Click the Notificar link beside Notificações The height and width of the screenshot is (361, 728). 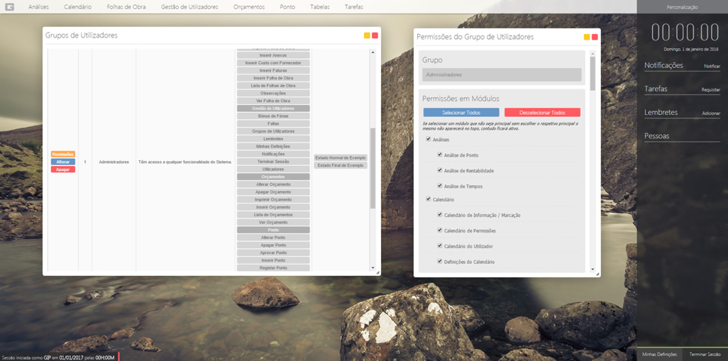click(x=711, y=66)
